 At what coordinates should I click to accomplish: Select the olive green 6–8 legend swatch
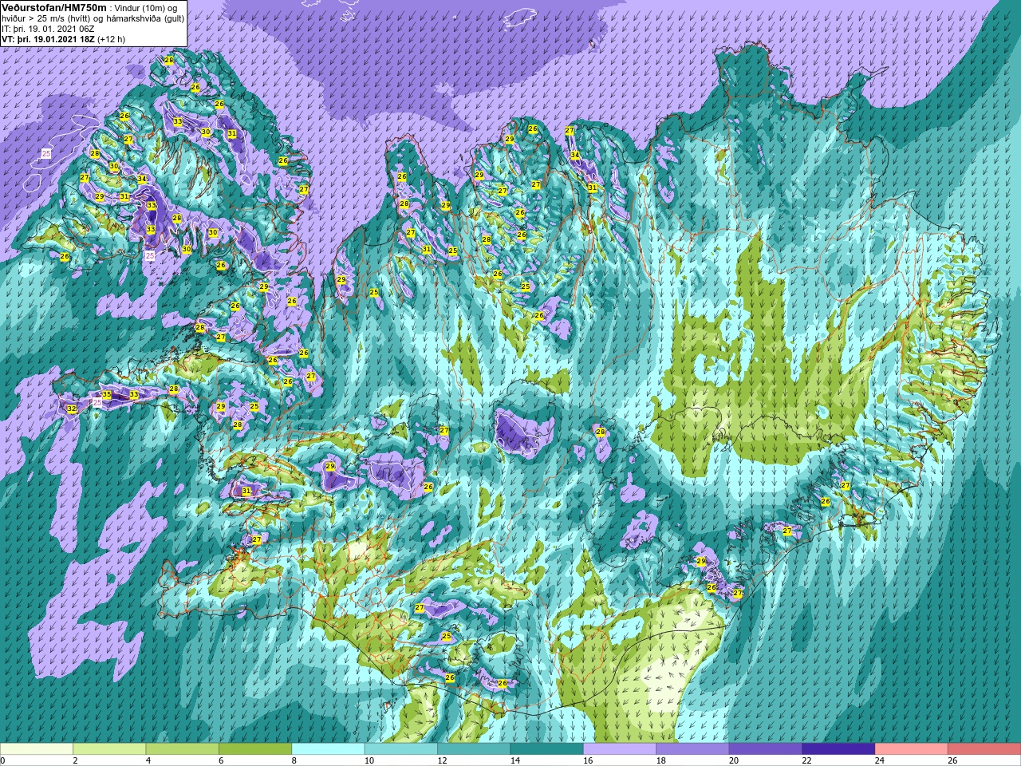click(255, 749)
